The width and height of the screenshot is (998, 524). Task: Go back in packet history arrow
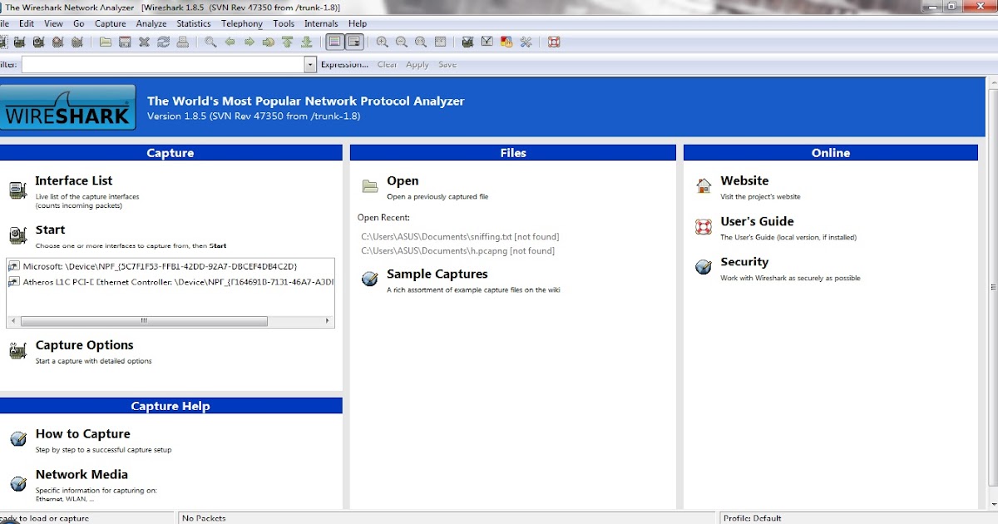(230, 42)
